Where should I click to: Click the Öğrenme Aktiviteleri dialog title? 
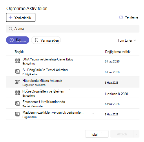coord(27,8)
